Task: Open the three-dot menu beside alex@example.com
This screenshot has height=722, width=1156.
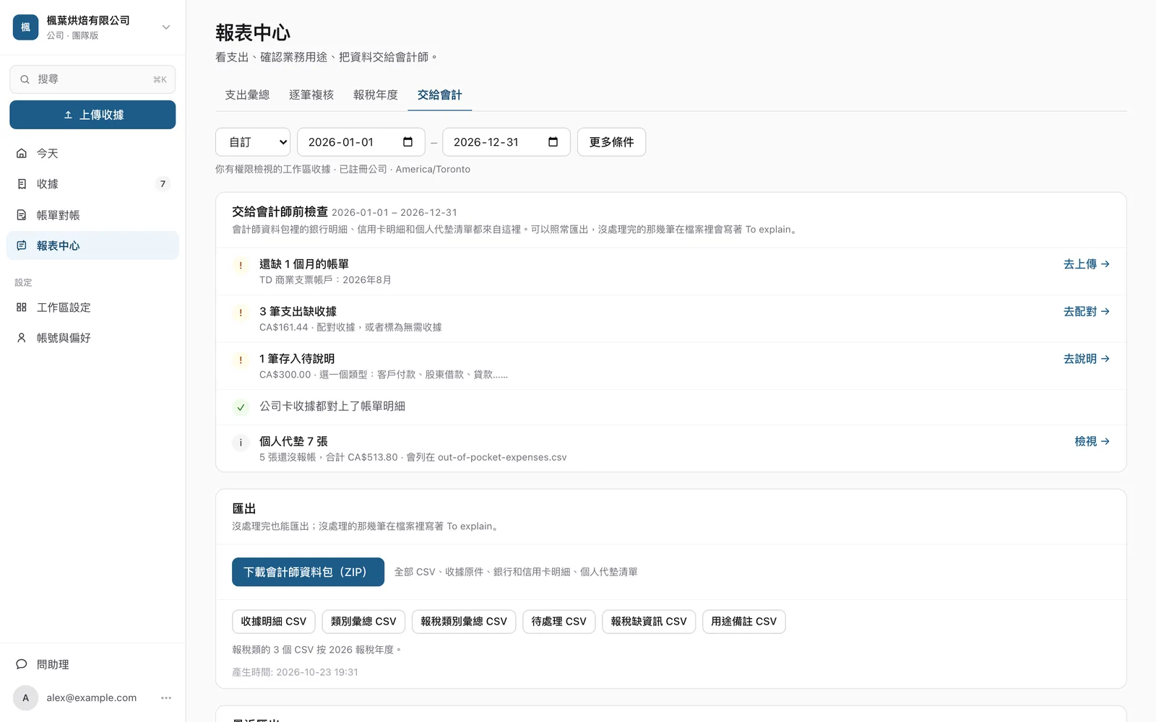Action: (x=166, y=698)
